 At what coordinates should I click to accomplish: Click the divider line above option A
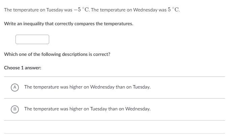[115, 77]
